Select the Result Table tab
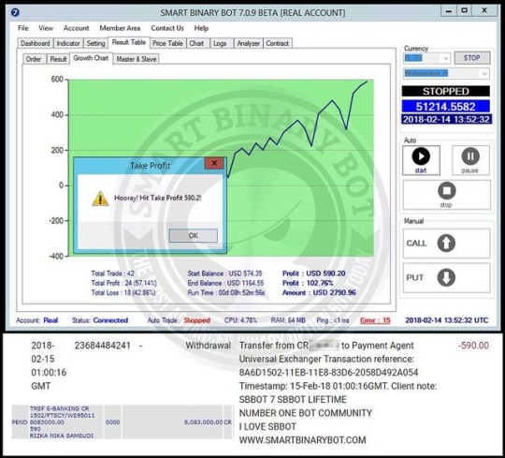The width and height of the screenshot is (505, 458). (x=129, y=42)
